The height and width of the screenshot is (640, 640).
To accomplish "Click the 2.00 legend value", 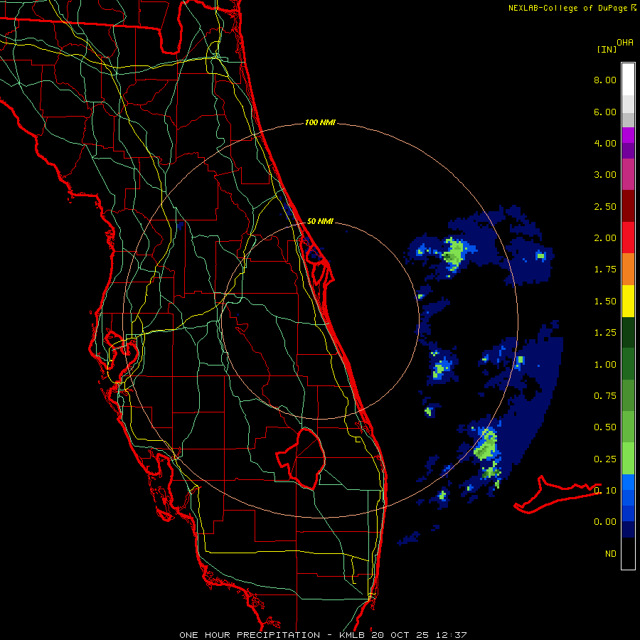I will click(x=605, y=238).
